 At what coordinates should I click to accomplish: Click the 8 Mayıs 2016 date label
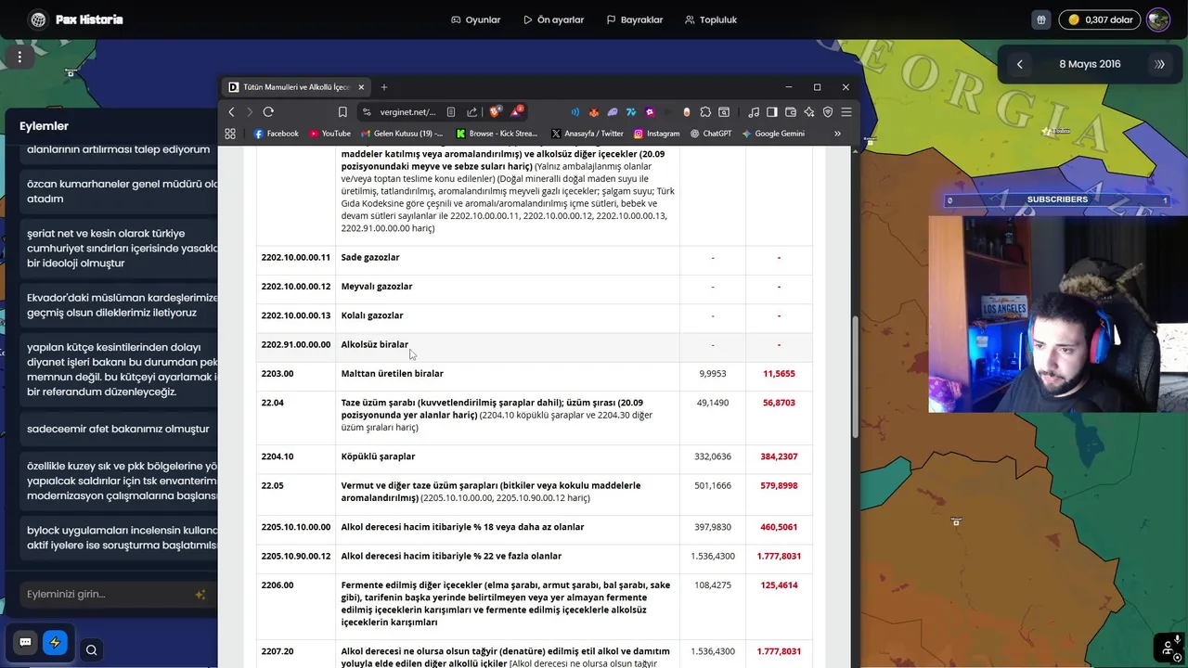(1090, 64)
